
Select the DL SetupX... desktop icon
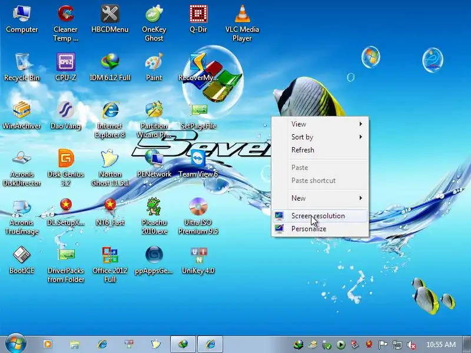tap(65, 212)
